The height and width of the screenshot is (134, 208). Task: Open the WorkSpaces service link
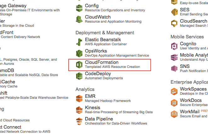[193, 89]
